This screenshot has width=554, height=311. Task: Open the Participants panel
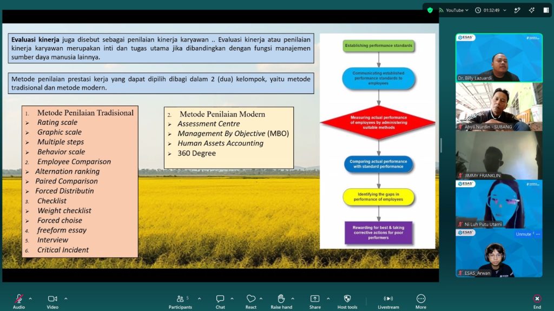(x=180, y=301)
